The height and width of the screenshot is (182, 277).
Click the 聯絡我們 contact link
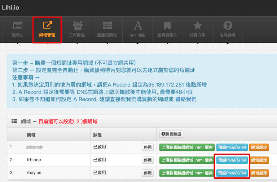point(185,99)
